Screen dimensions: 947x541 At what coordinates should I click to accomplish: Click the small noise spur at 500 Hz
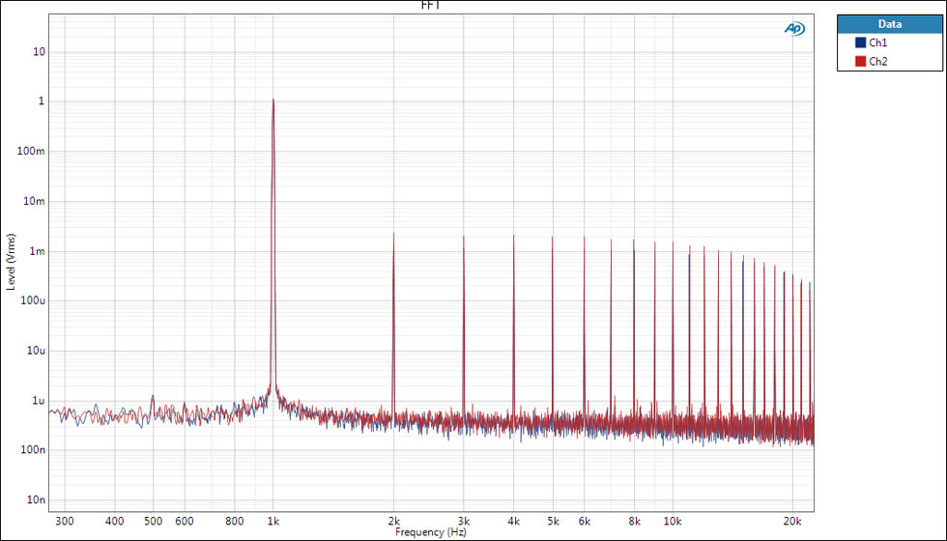coord(153,396)
